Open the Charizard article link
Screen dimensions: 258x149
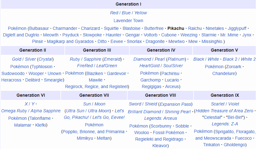click(91, 28)
